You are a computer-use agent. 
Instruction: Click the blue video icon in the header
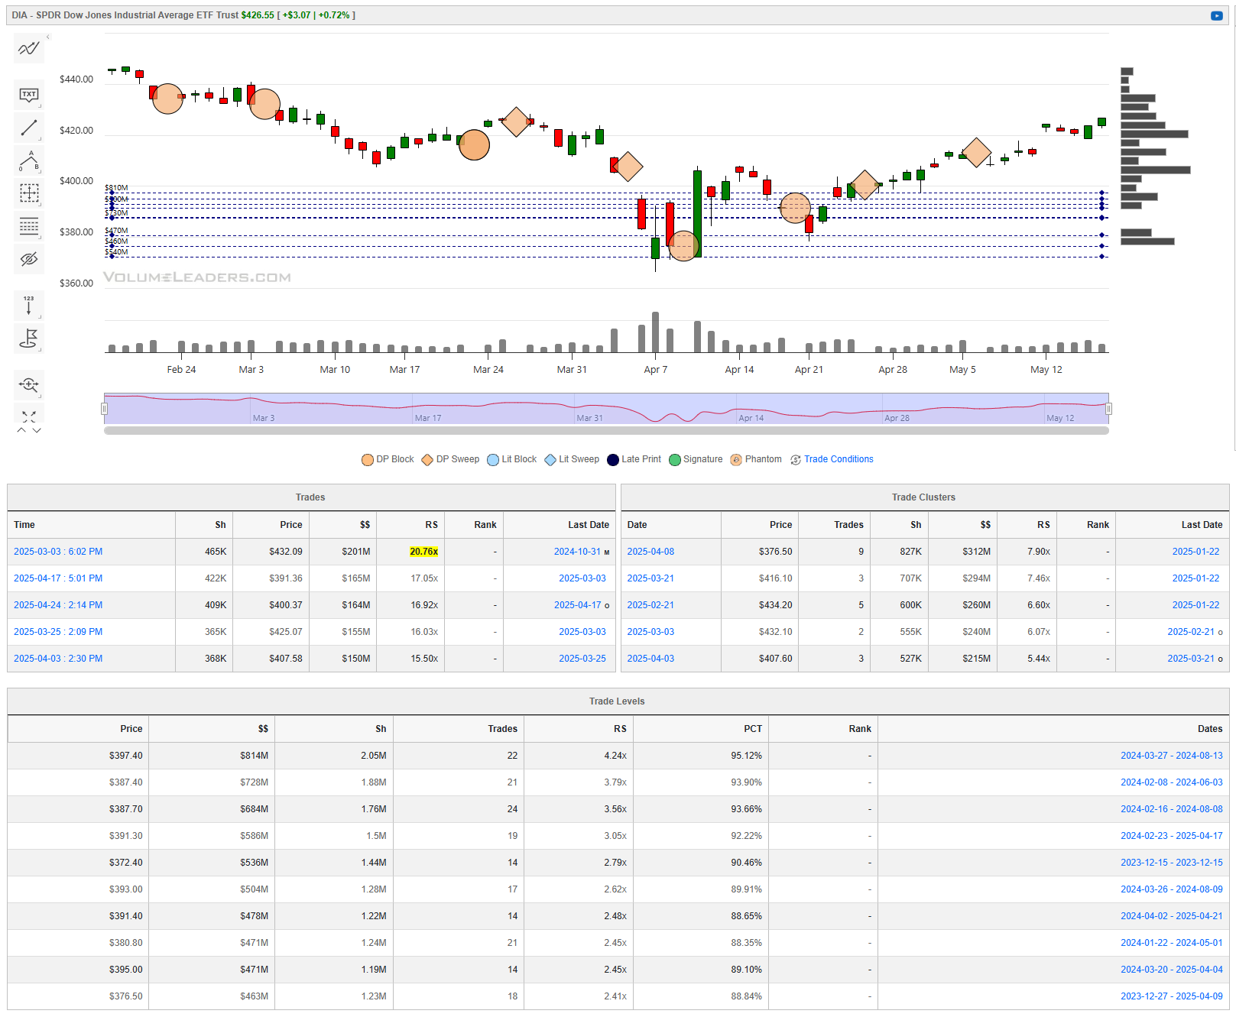pyautogui.click(x=1217, y=15)
